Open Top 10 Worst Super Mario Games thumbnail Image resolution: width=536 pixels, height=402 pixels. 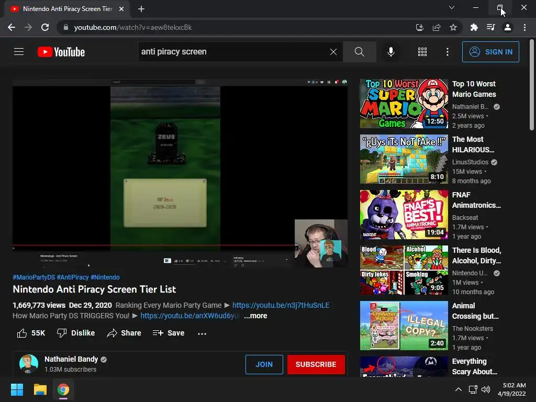pos(404,104)
